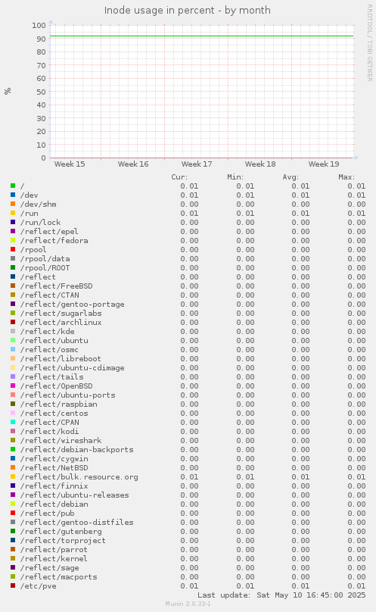Click the /reflect/FreeBSD legend label
The height and width of the screenshot is (612, 376).
57,286
